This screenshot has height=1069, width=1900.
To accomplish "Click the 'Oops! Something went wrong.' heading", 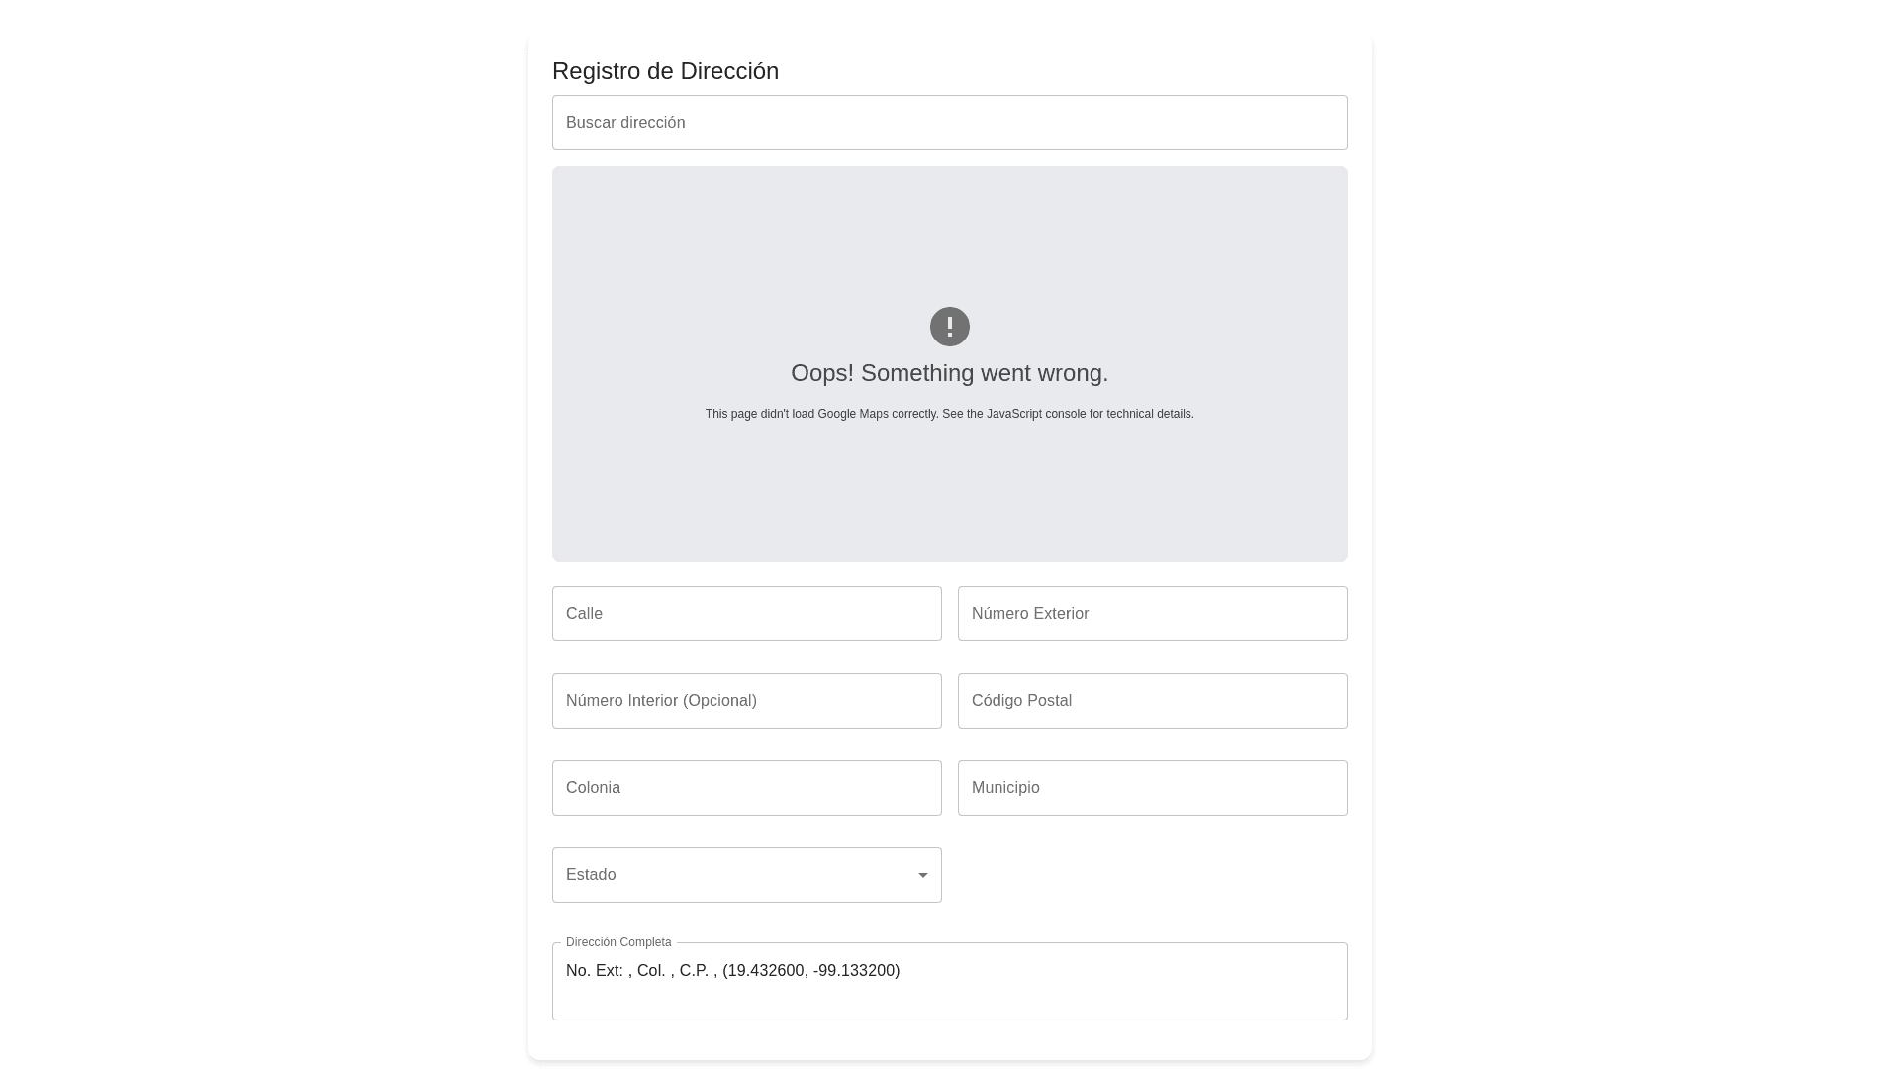I will pyautogui.click(x=950, y=373).
